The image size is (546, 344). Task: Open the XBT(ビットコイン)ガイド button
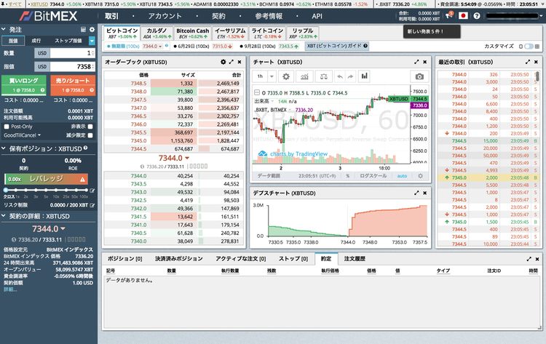tap(337, 46)
